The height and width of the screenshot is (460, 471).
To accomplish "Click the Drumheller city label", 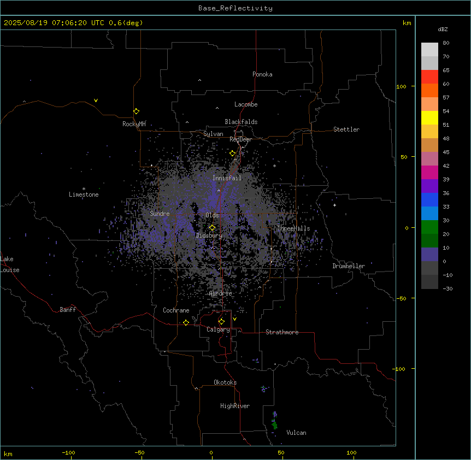I will click(349, 266).
